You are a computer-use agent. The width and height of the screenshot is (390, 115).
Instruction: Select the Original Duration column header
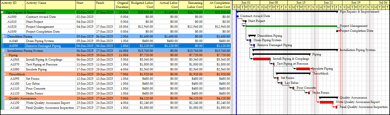[x=122, y=5]
